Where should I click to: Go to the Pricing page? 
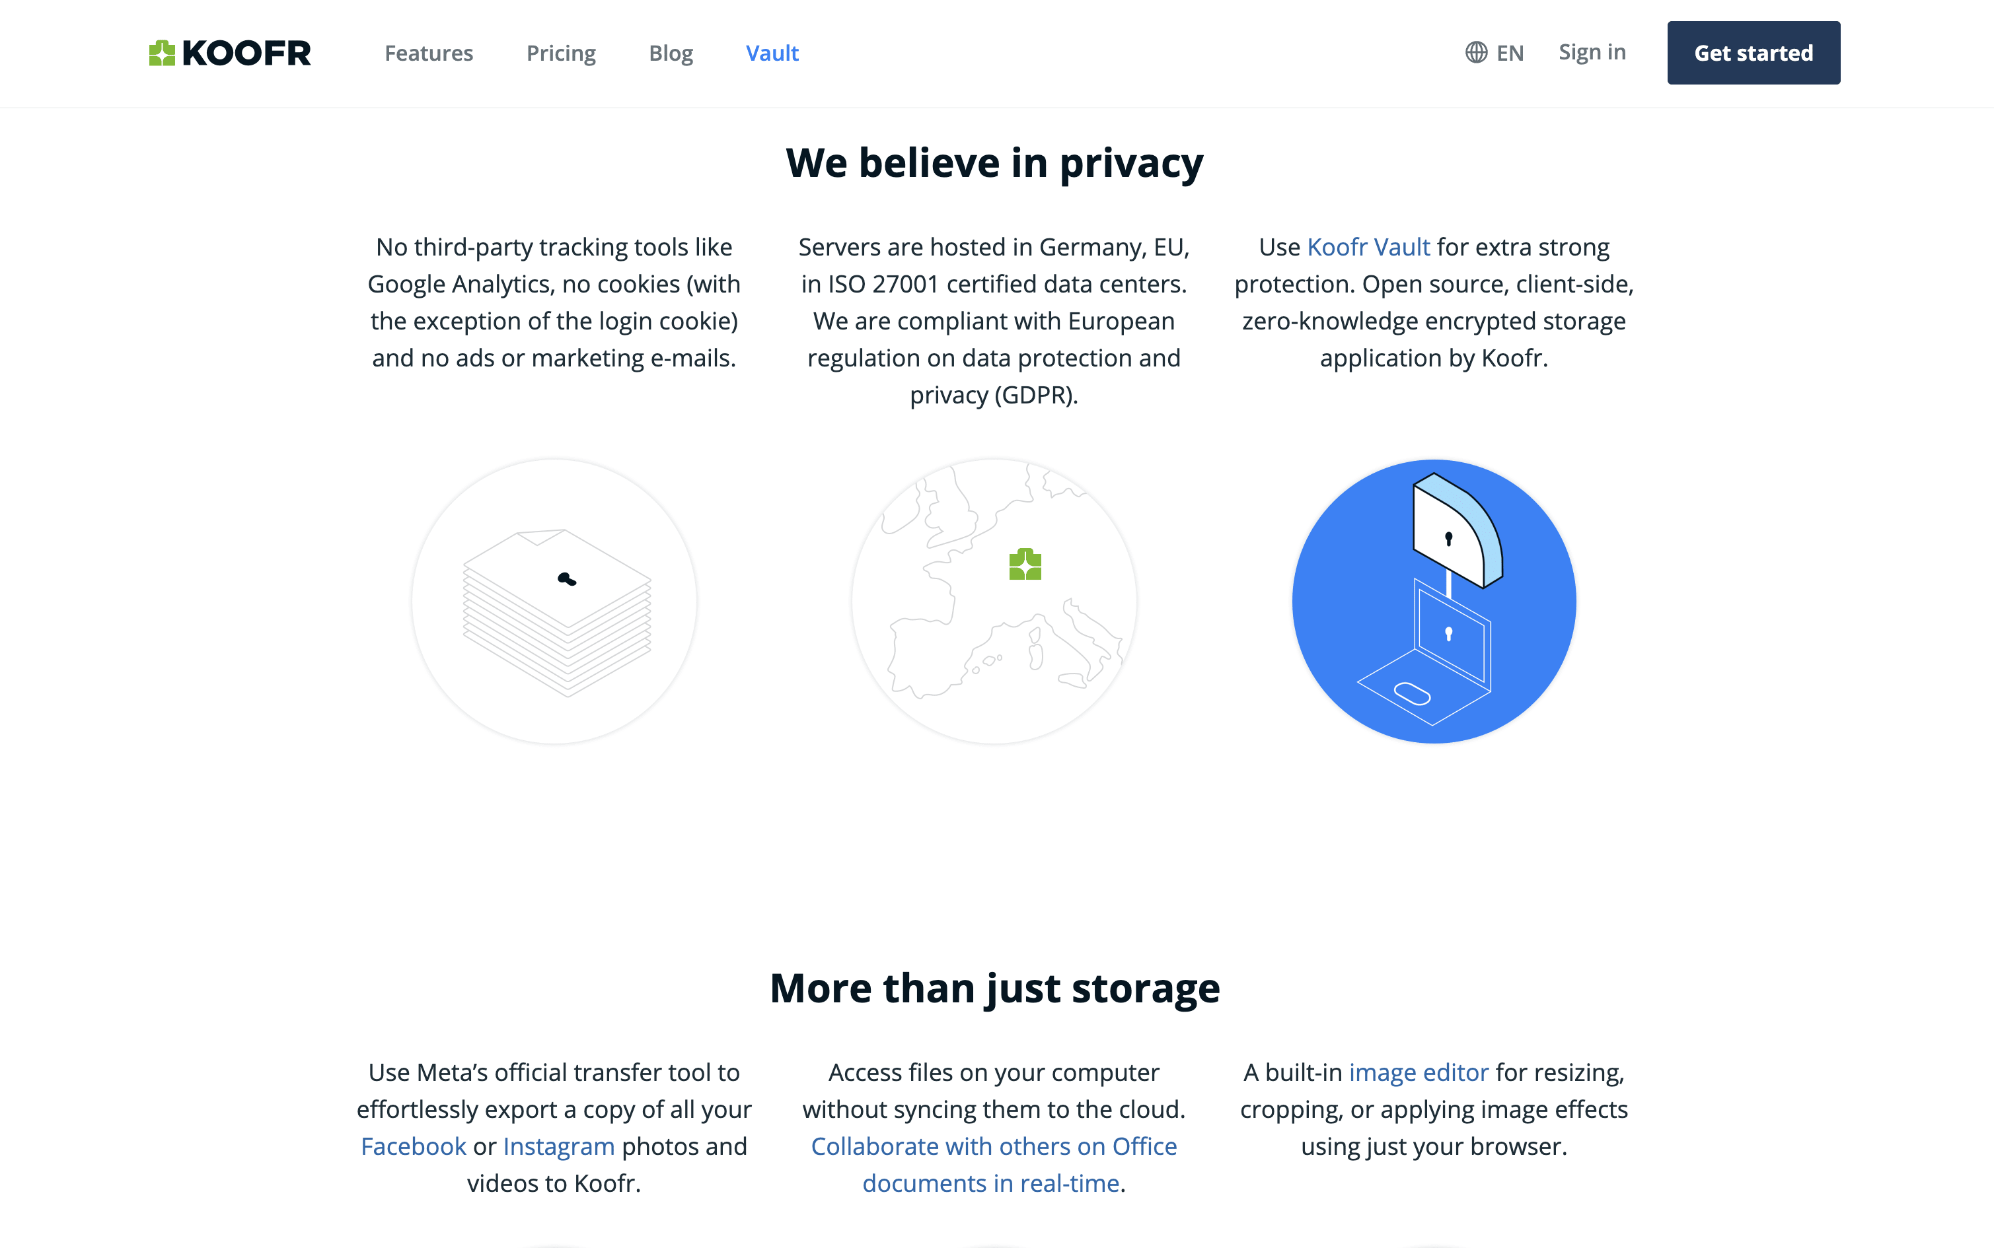pyautogui.click(x=561, y=53)
